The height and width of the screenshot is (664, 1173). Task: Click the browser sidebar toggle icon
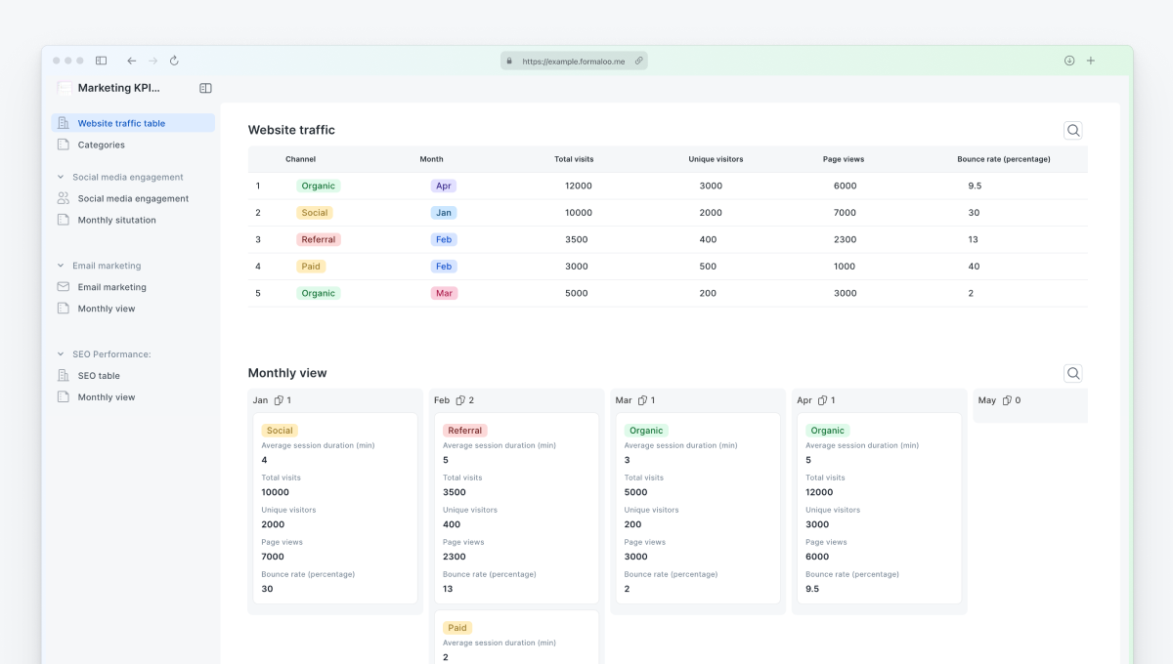coord(101,61)
